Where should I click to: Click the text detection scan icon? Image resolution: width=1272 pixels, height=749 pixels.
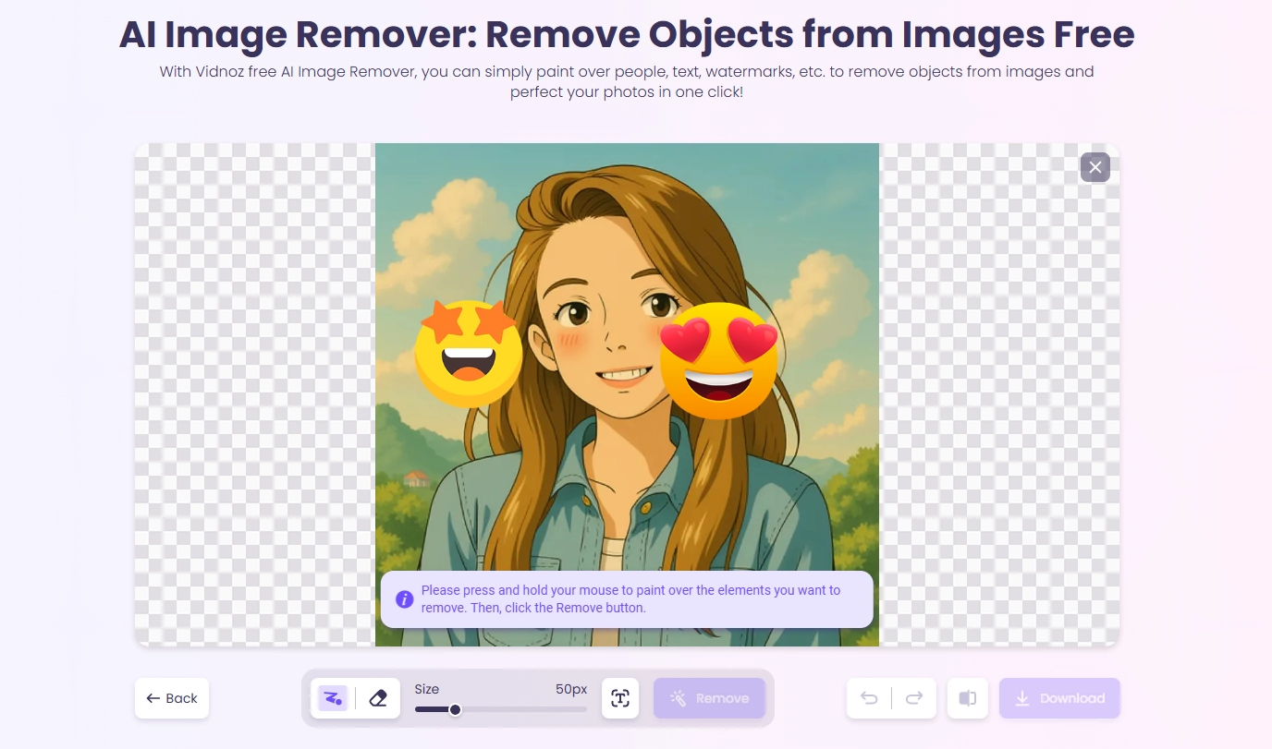620,698
